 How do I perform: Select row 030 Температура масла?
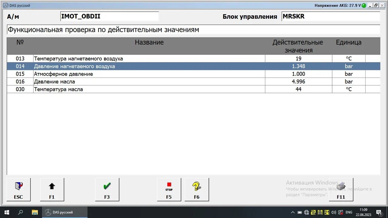(193, 89)
